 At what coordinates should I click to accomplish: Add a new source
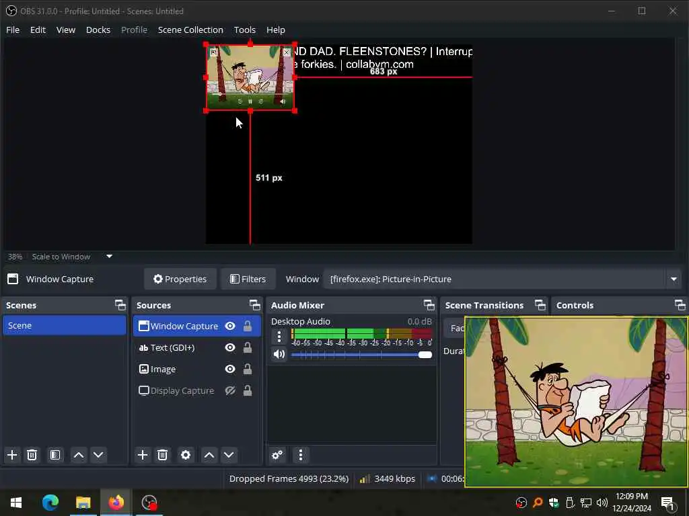(x=143, y=455)
